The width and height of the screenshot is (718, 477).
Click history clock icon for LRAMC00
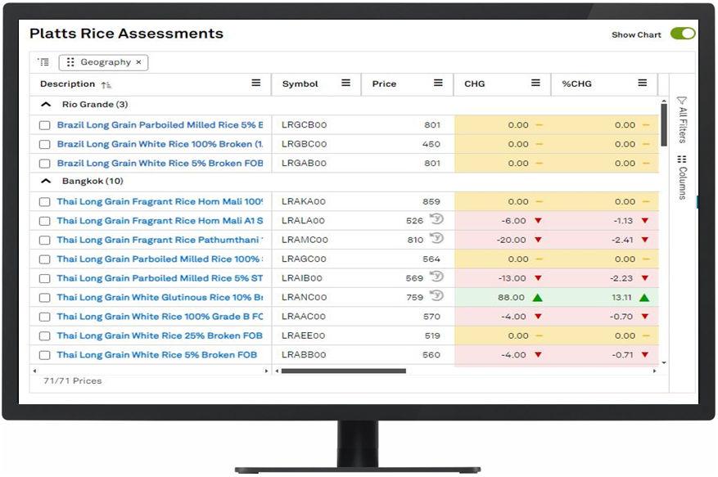pyautogui.click(x=437, y=238)
